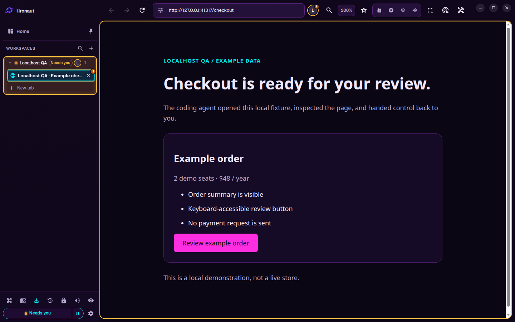Click 'Keyboard-accessible review button' list item
This screenshot has height=322, width=515.
[240, 209]
